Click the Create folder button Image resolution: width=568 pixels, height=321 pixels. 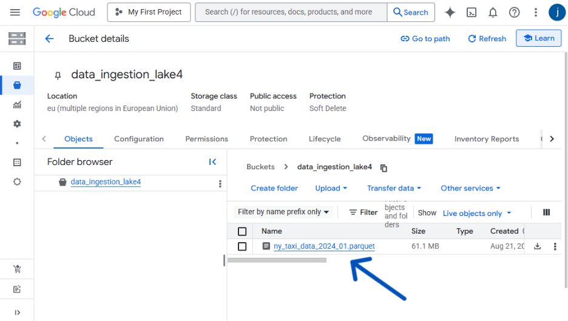tap(274, 188)
